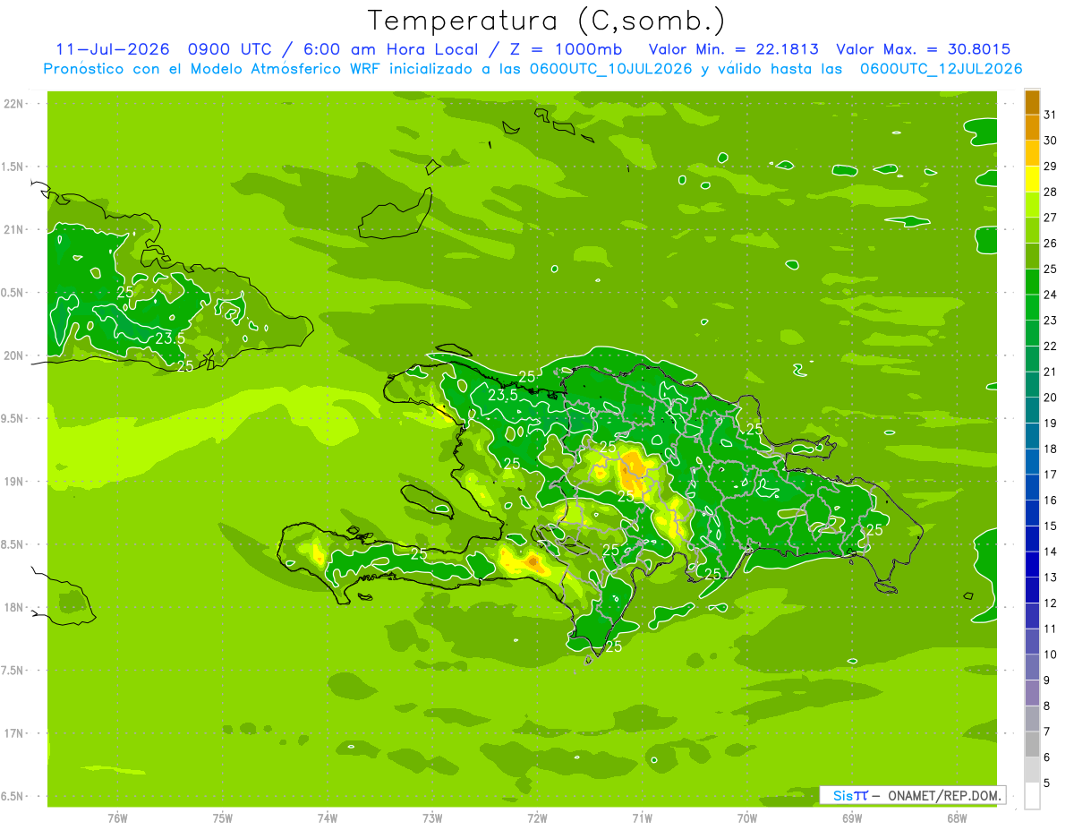This screenshot has height=830, width=1074.
Task: Click the colorbar scale value "10"
Action: pyautogui.click(x=1050, y=655)
